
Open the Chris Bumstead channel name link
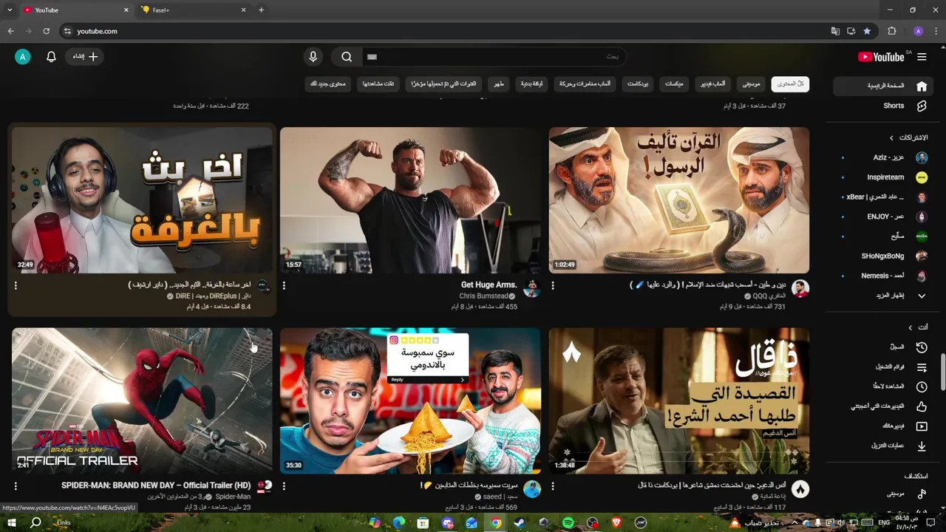(483, 296)
